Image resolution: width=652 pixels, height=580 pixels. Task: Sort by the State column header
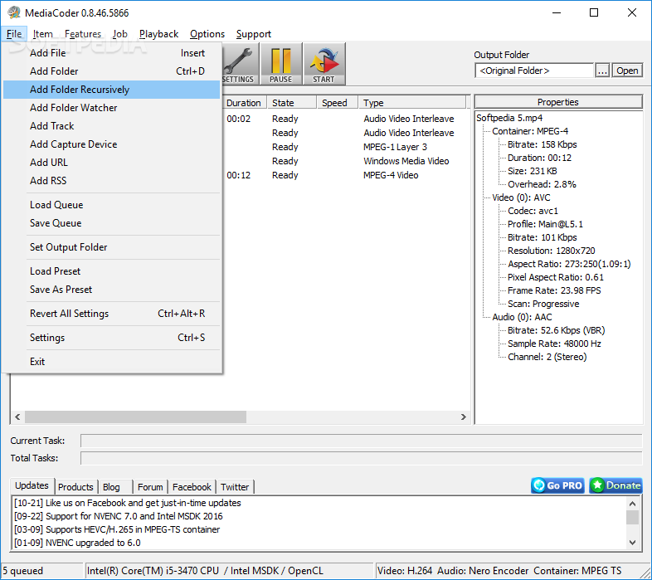pos(292,103)
